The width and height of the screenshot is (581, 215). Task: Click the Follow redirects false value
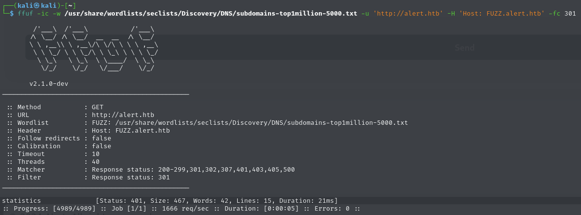(x=101, y=138)
